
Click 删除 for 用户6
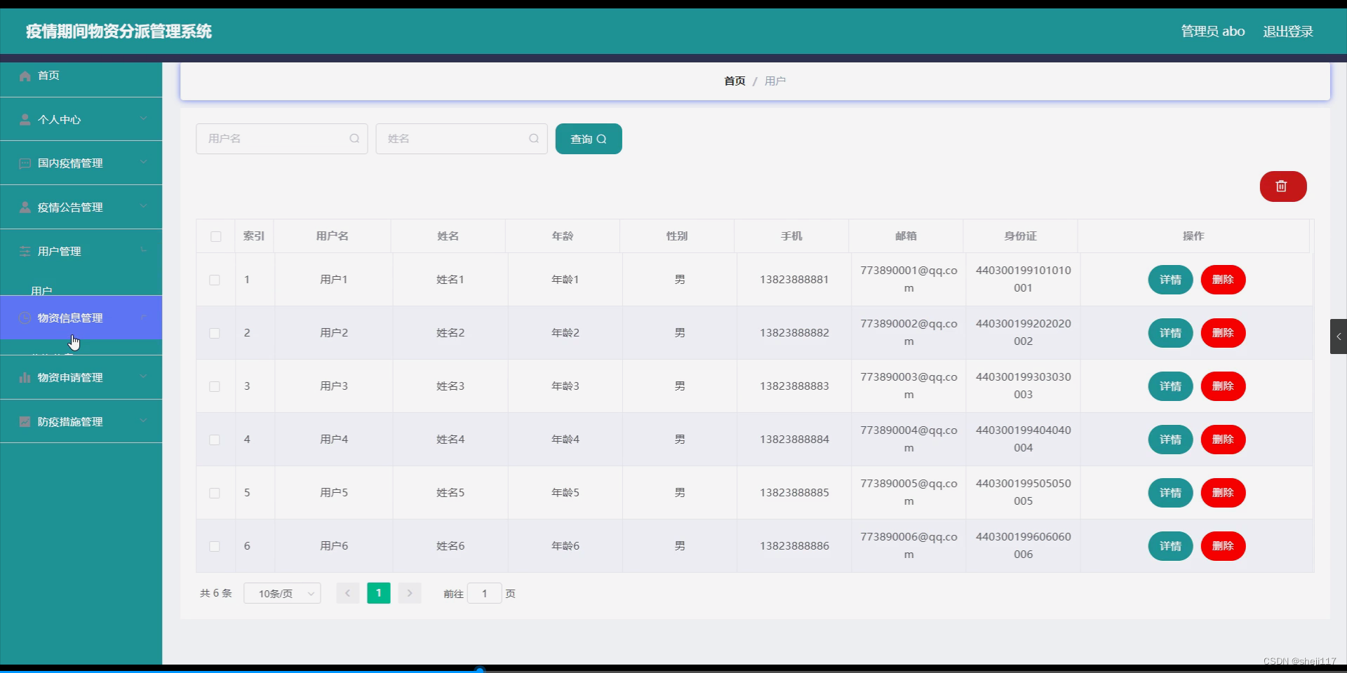[1223, 546]
